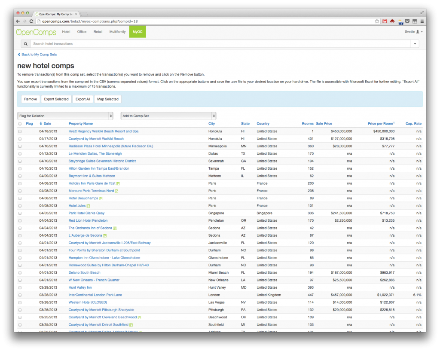The image size is (440, 351).
Task: Expand the search bar dropdown arrow
Action: pyautogui.click(x=415, y=43)
